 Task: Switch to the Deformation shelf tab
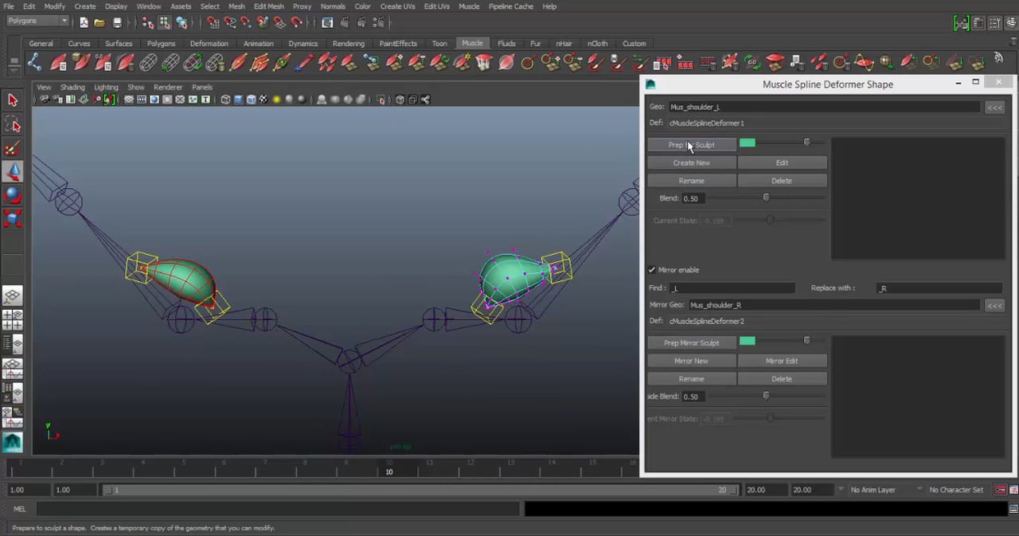[209, 44]
